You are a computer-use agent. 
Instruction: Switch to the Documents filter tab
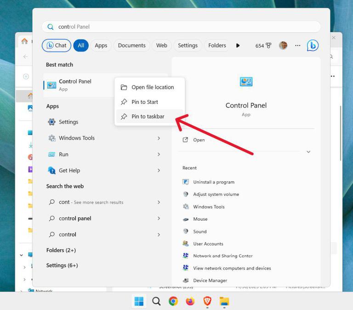[132, 46]
